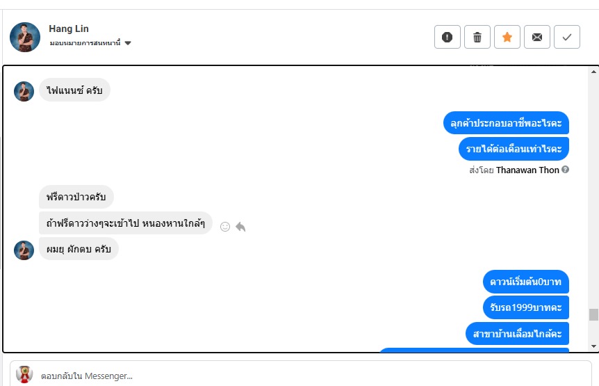Click the orange star follow-up icon
This screenshot has width=599, height=386.
tap(507, 37)
